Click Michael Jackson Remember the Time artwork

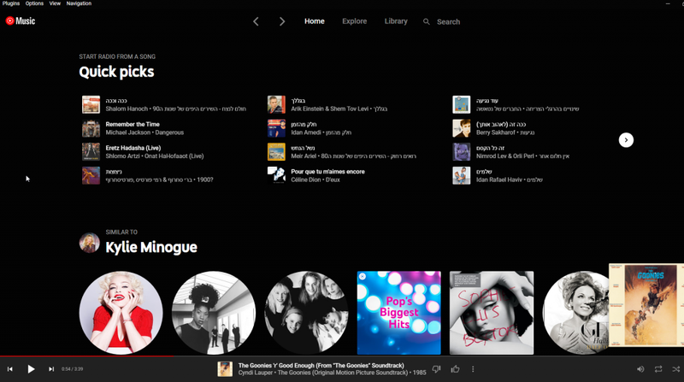click(x=91, y=128)
